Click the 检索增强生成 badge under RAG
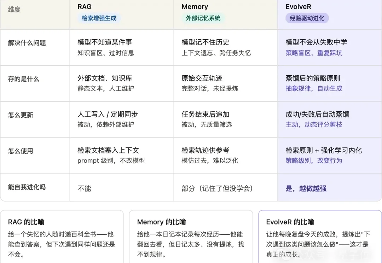 99,18
